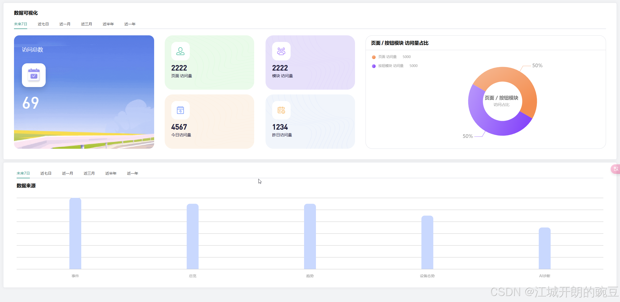
Task: Click the pink translate floating icon
Action: coord(616,169)
